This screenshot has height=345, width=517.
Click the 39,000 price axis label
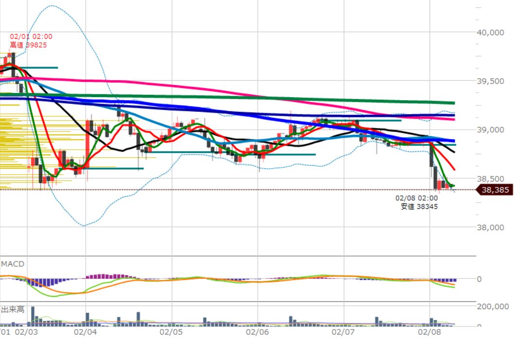coord(490,130)
